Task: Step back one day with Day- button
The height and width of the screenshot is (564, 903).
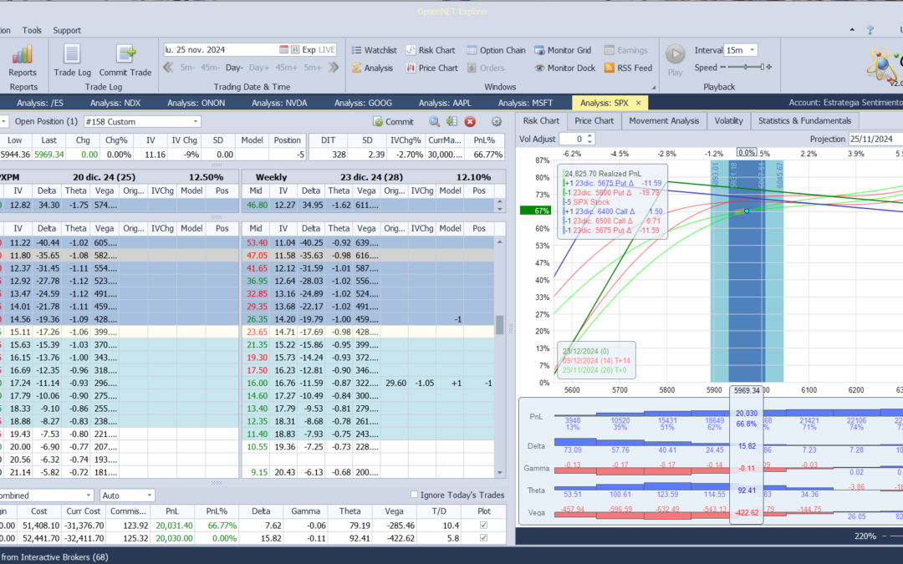Action: pos(234,68)
